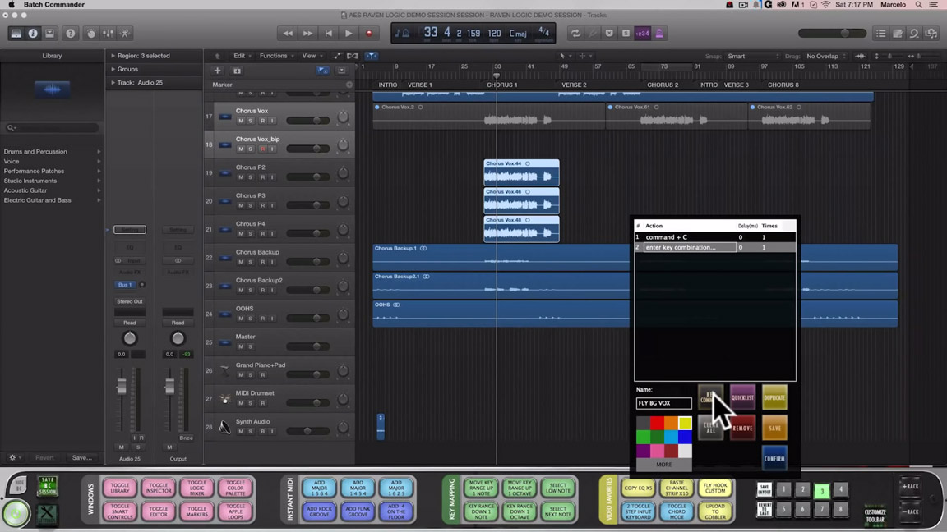Click the SAVE BC SESSION icon

coord(47,486)
